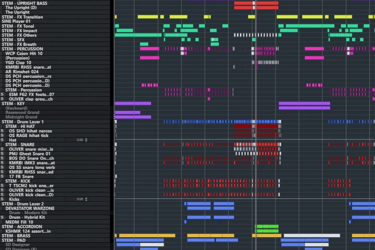The width and height of the screenshot is (375, 250).
Task: Toggle solo on BOS DO Snare track
Action: 3,158
